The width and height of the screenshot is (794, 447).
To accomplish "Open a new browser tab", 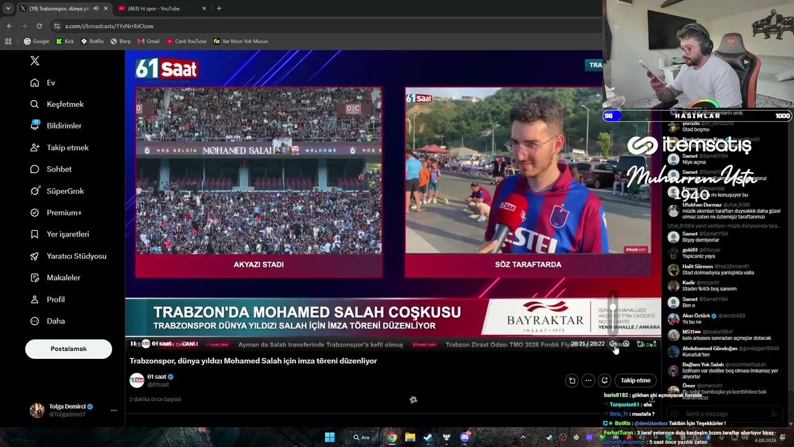I will (219, 9).
